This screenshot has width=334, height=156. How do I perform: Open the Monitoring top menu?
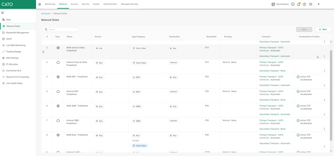(50, 4)
